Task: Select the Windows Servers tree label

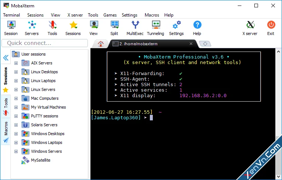Action: (47, 152)
